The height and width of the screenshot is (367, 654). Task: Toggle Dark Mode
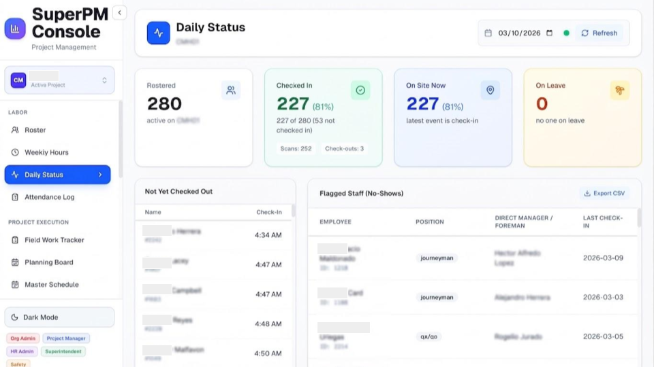[60, 317]
